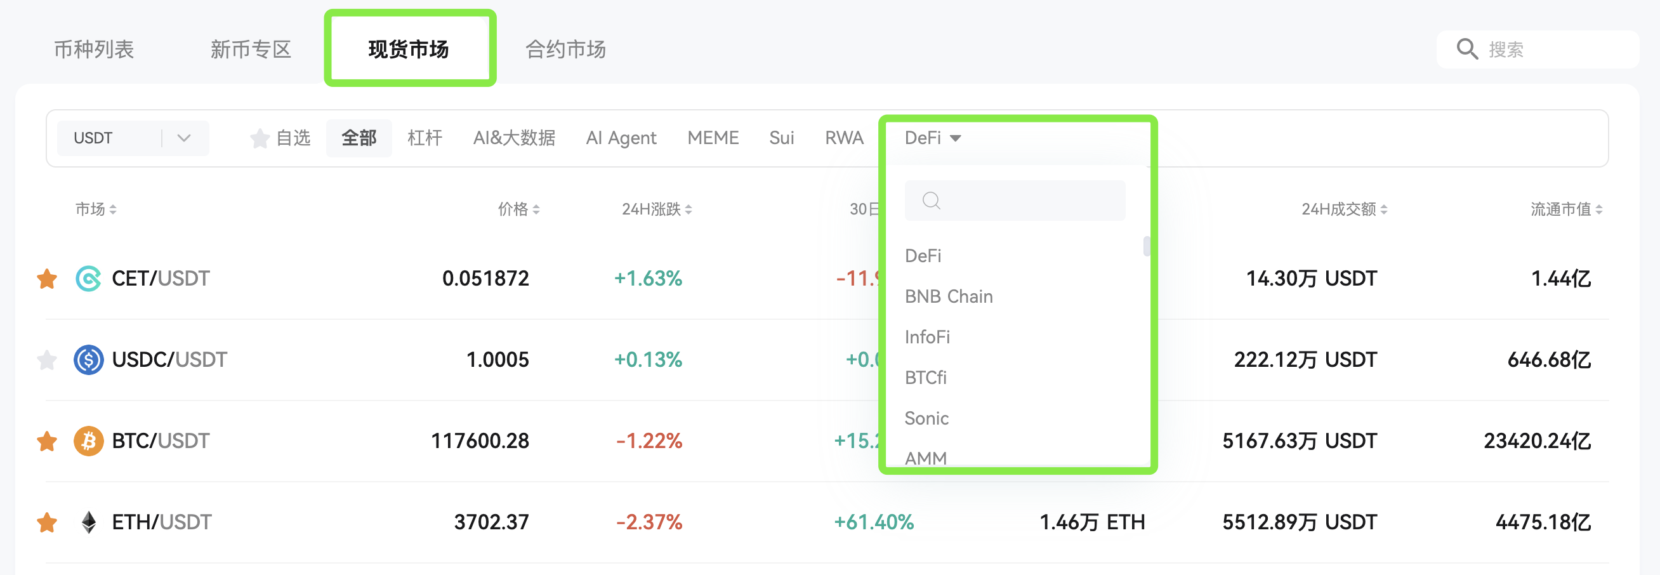Viewport: 1660px width, 575px height.
Task: Click the Ethereum logo icon
Action: pos(88,522)
